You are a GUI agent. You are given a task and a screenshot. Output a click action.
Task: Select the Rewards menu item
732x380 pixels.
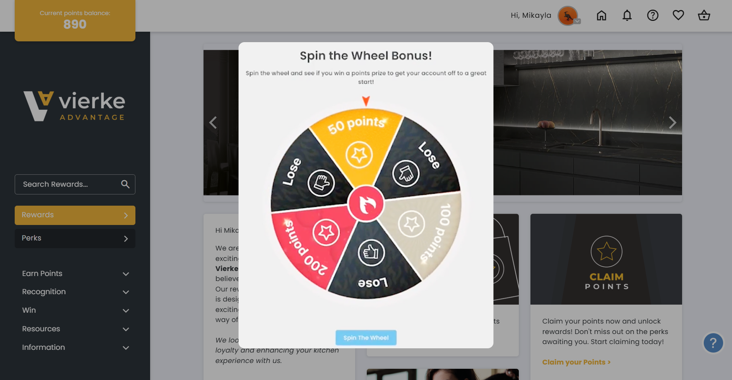[x=75, y=215]
